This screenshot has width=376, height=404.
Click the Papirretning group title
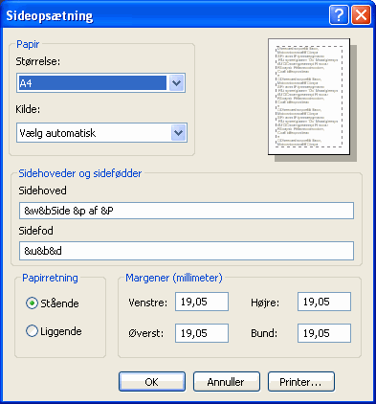pyautogui.click(x=50, y=278)
